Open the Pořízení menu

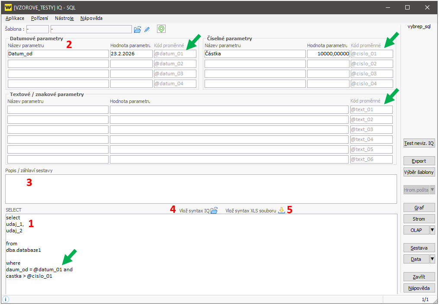pyautogui.click(x=39, y=18)
